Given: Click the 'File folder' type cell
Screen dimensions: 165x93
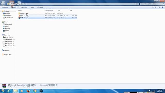Looking at the screenshot, I should [60, 13].
